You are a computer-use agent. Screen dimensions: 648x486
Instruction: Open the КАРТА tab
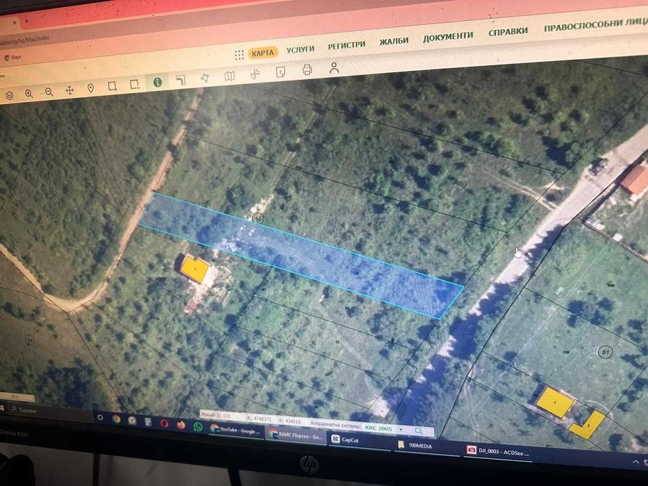tap(263, 53)
